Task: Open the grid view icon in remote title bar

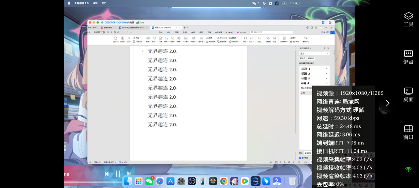Action: (x=323, y=22)
